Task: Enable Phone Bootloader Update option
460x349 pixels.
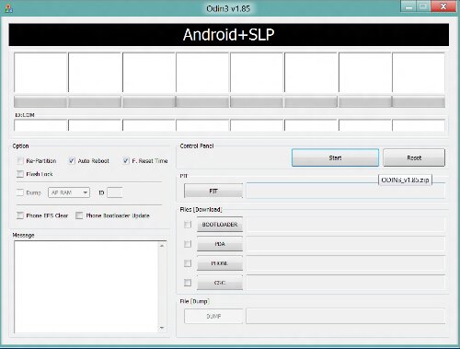Action: point(79,215)
